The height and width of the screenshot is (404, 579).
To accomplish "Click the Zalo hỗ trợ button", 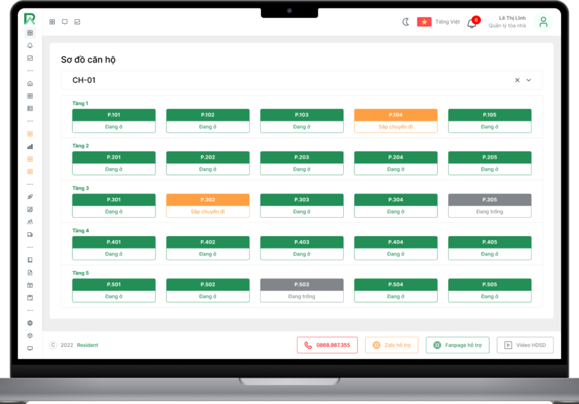I will click(x=391, y=345).
